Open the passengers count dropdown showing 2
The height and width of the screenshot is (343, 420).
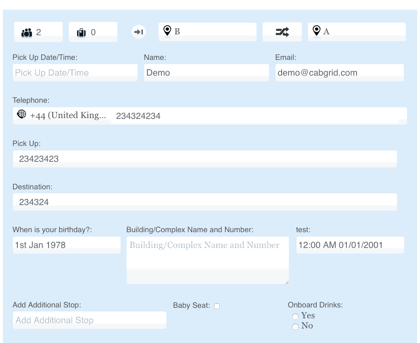(x=38, y=32)
